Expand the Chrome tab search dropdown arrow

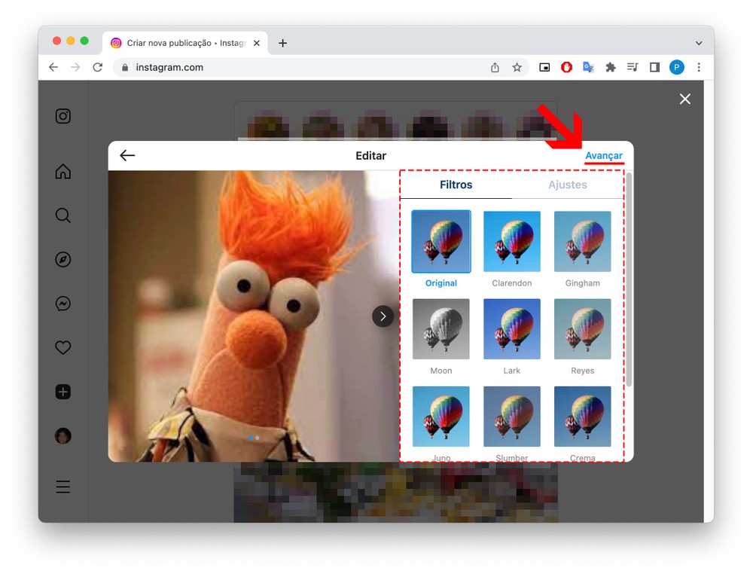pos(698,44)
